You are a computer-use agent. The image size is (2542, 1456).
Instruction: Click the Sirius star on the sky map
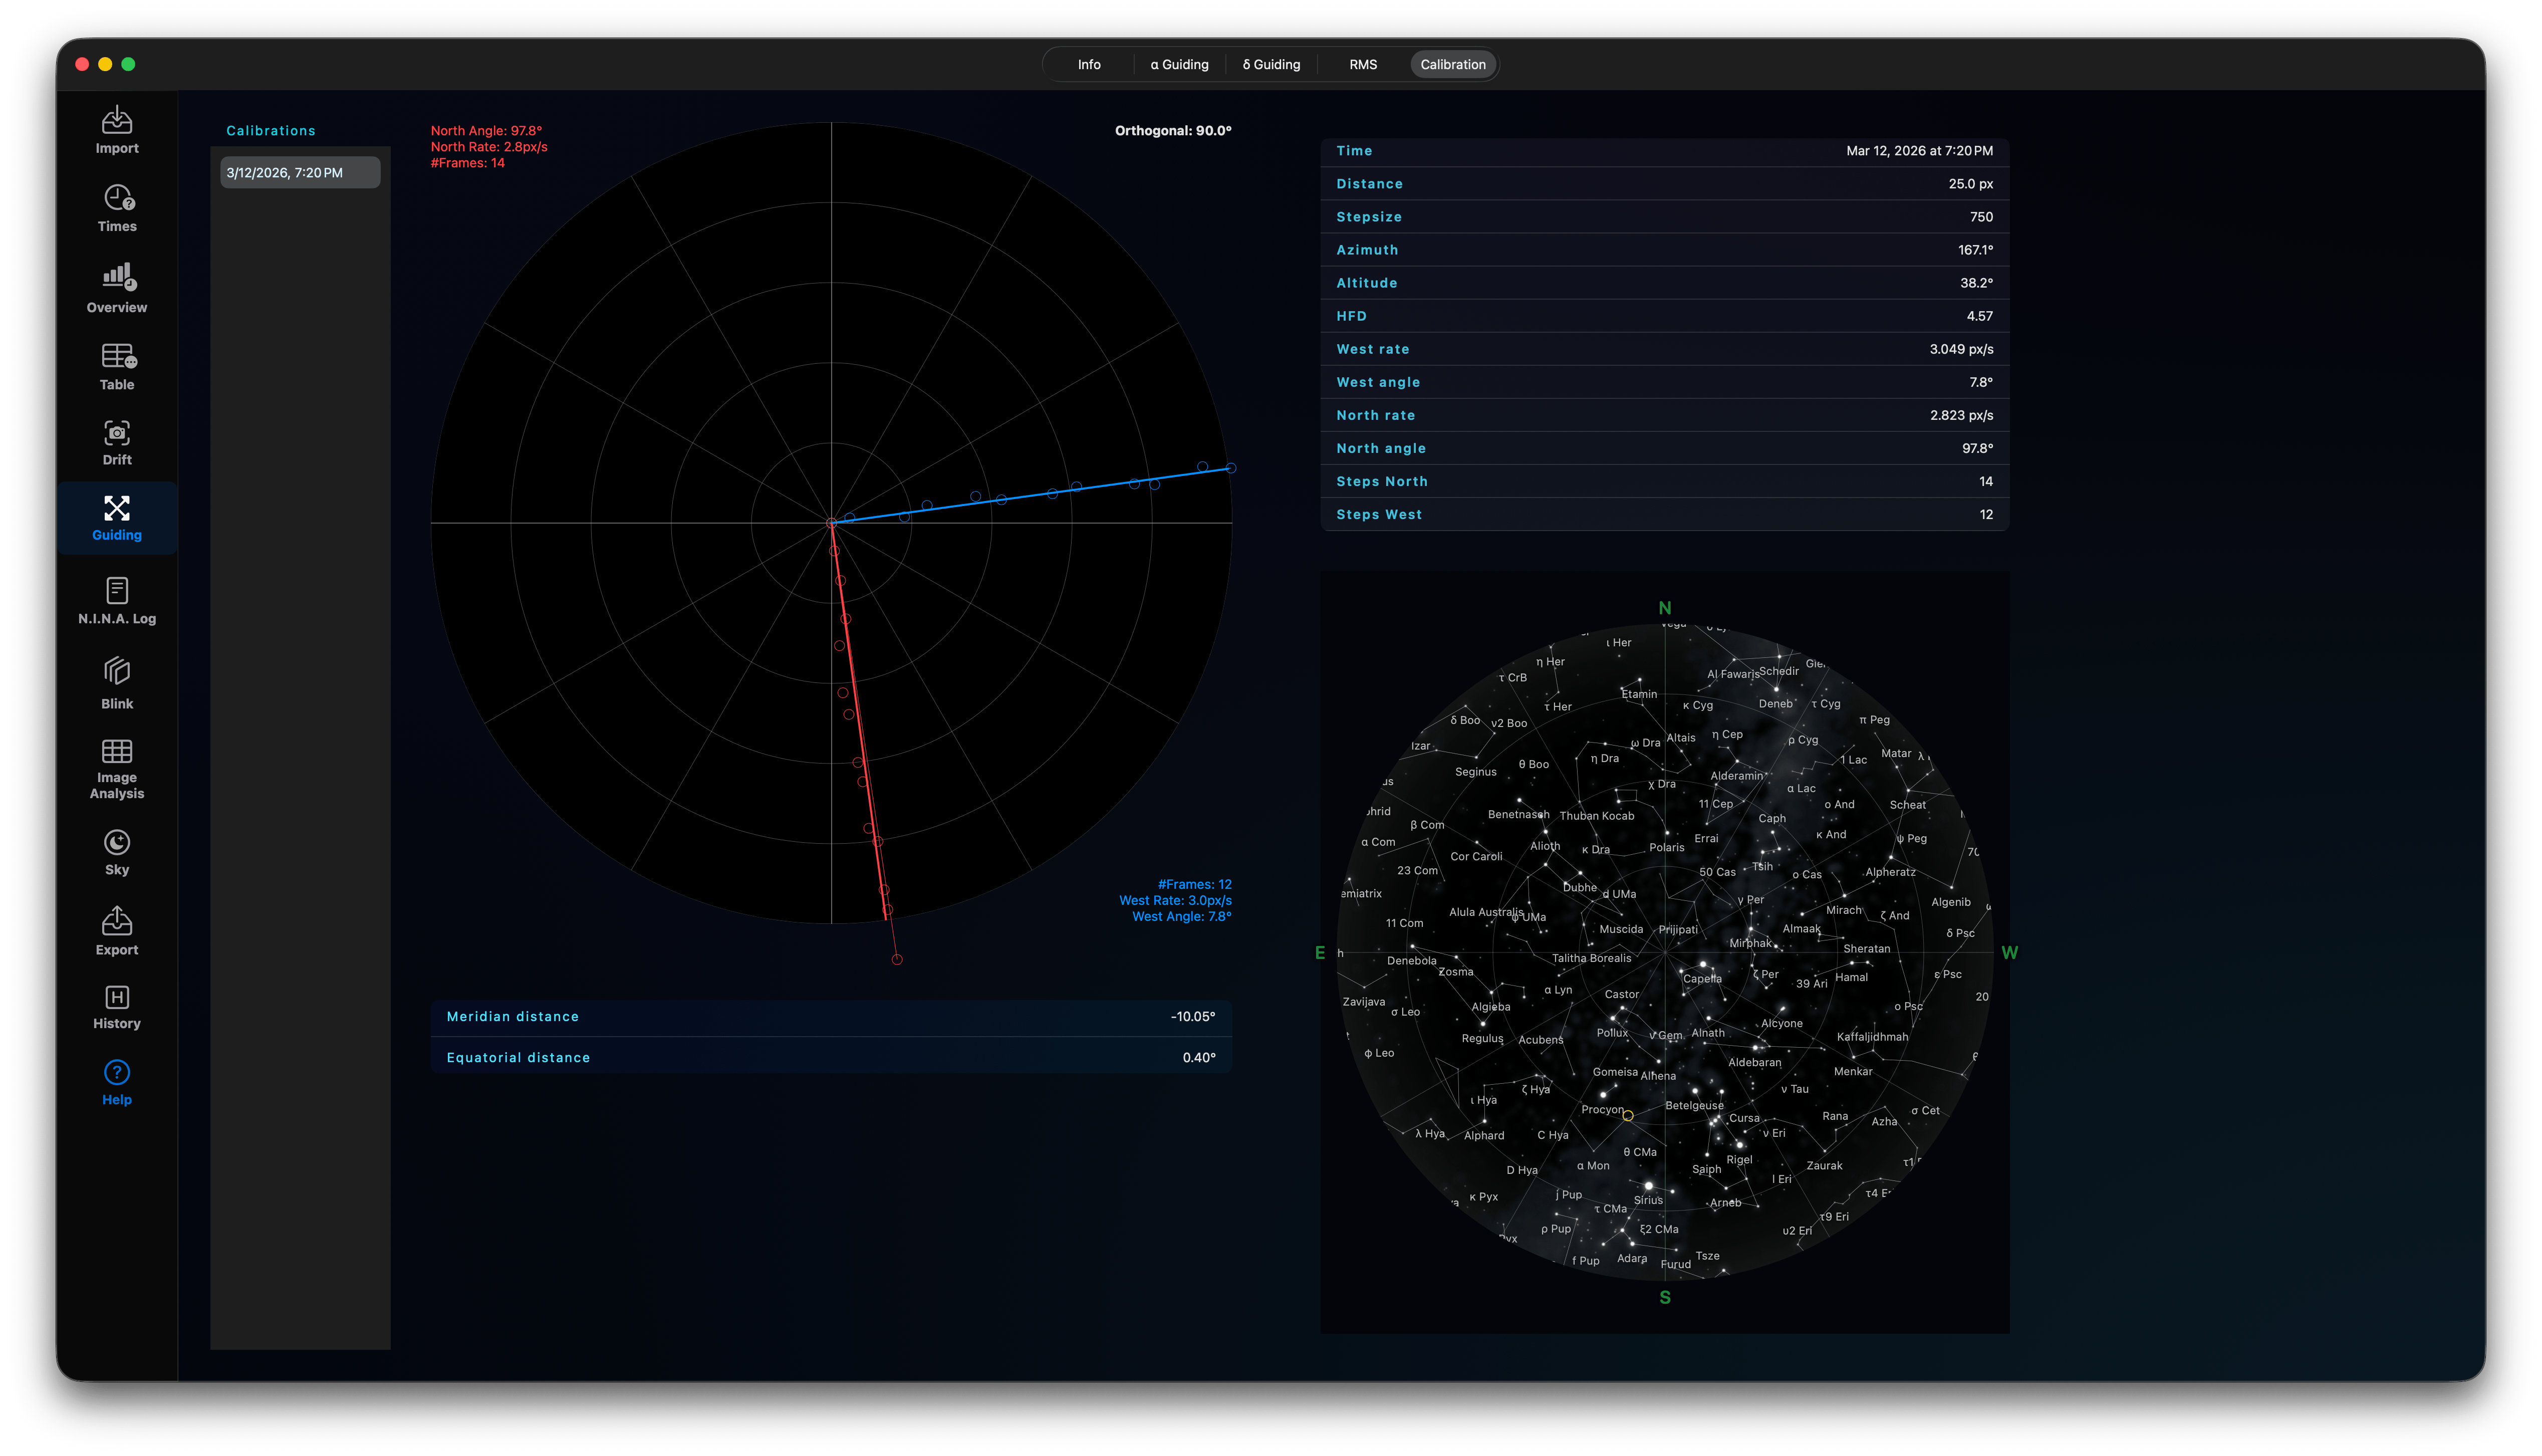[x=1648, y=1186]
